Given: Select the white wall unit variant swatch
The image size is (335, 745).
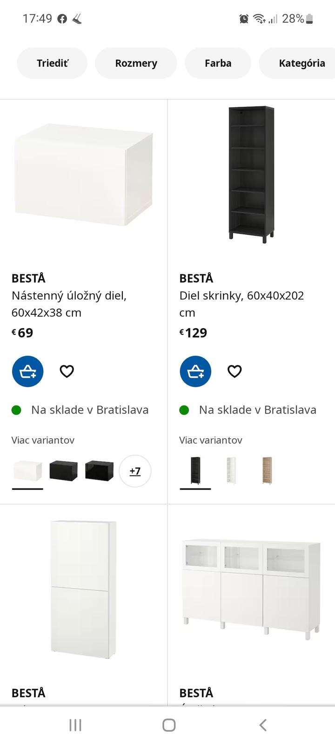Looking at the screenshot, I should click(27, 470).
